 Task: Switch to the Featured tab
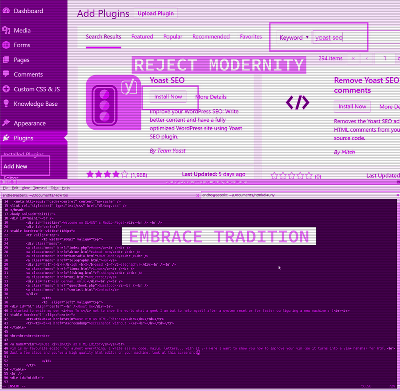click(142, 37)
